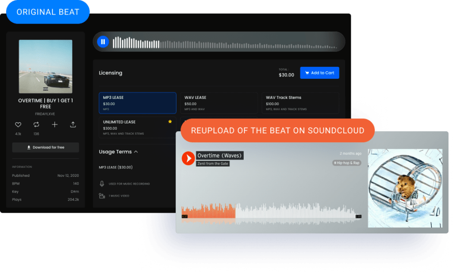Image resolution: width=453 pixels, height=272 pixels.
Task: Click the video camera icon beside 1 MUSIC VIDEO
Action: (102, 194)
